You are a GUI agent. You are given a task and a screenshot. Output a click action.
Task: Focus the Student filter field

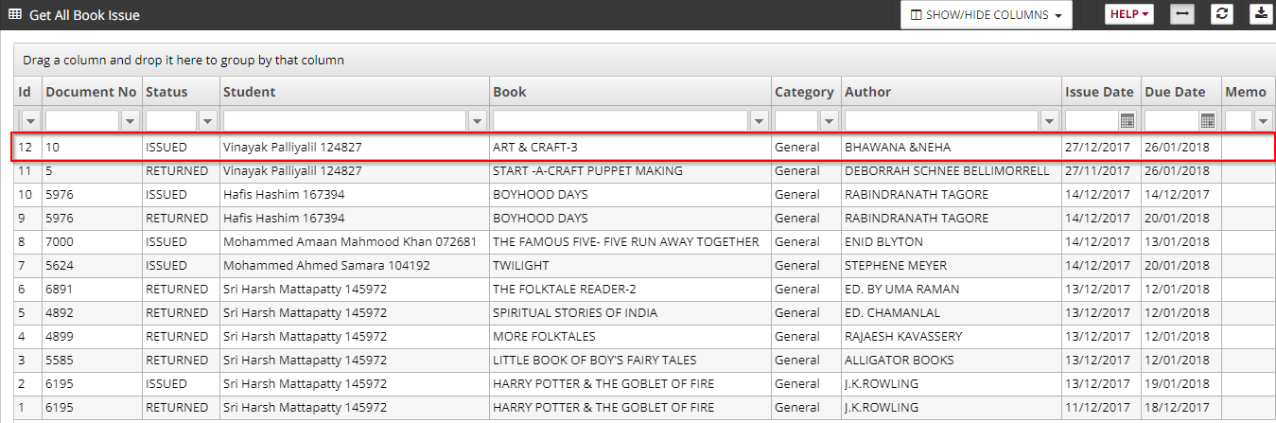[345, 121]
